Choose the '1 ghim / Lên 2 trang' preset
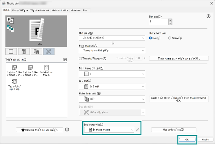 (x=14, y=71)
